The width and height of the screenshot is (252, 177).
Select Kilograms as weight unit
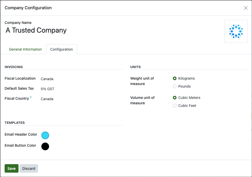175,78
